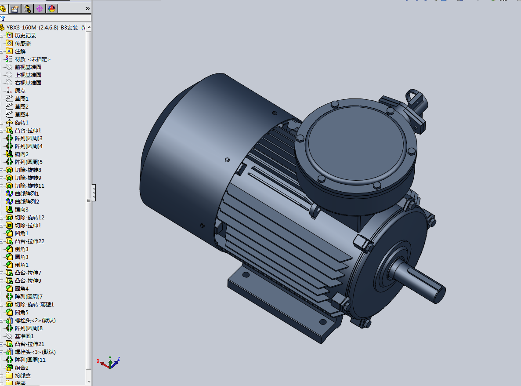Click the 曲线阵列1 curve pattern icon
Viewport: 521px width, 386px height.
[x=10, y=193]
